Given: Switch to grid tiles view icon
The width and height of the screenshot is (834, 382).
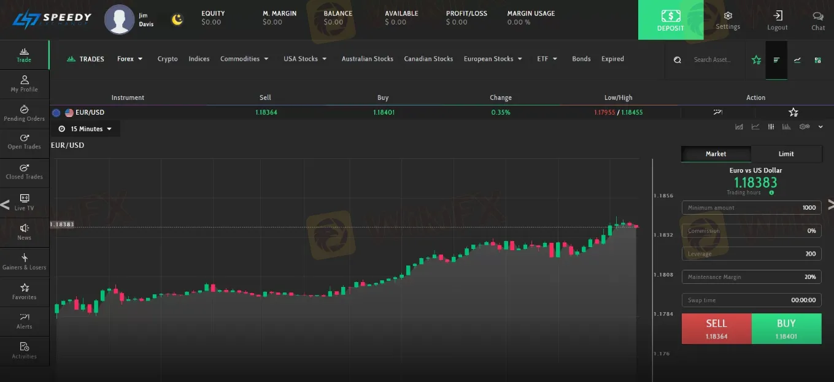Looking at the screenshot, I should (x=817, y=60).
